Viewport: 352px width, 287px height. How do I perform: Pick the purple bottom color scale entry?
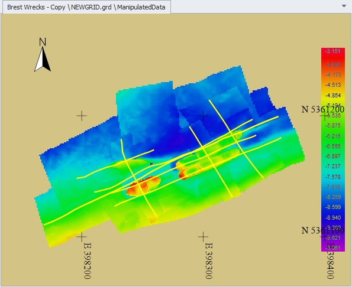333,248
